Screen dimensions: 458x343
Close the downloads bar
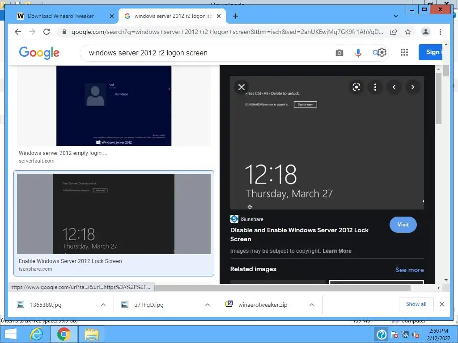(441, 304)
